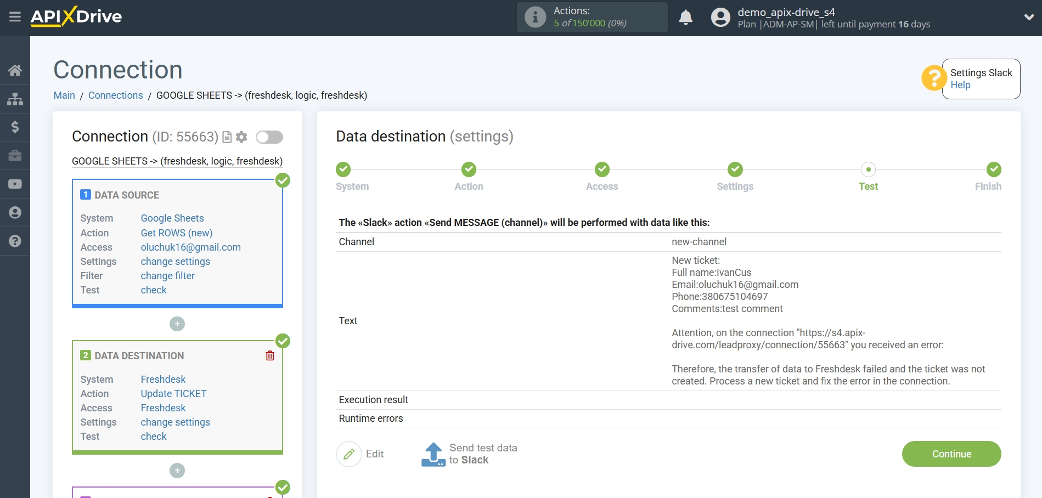Click the DATA SOURCE block heading
1042x498 pixels.
click(x=127, y=195)
